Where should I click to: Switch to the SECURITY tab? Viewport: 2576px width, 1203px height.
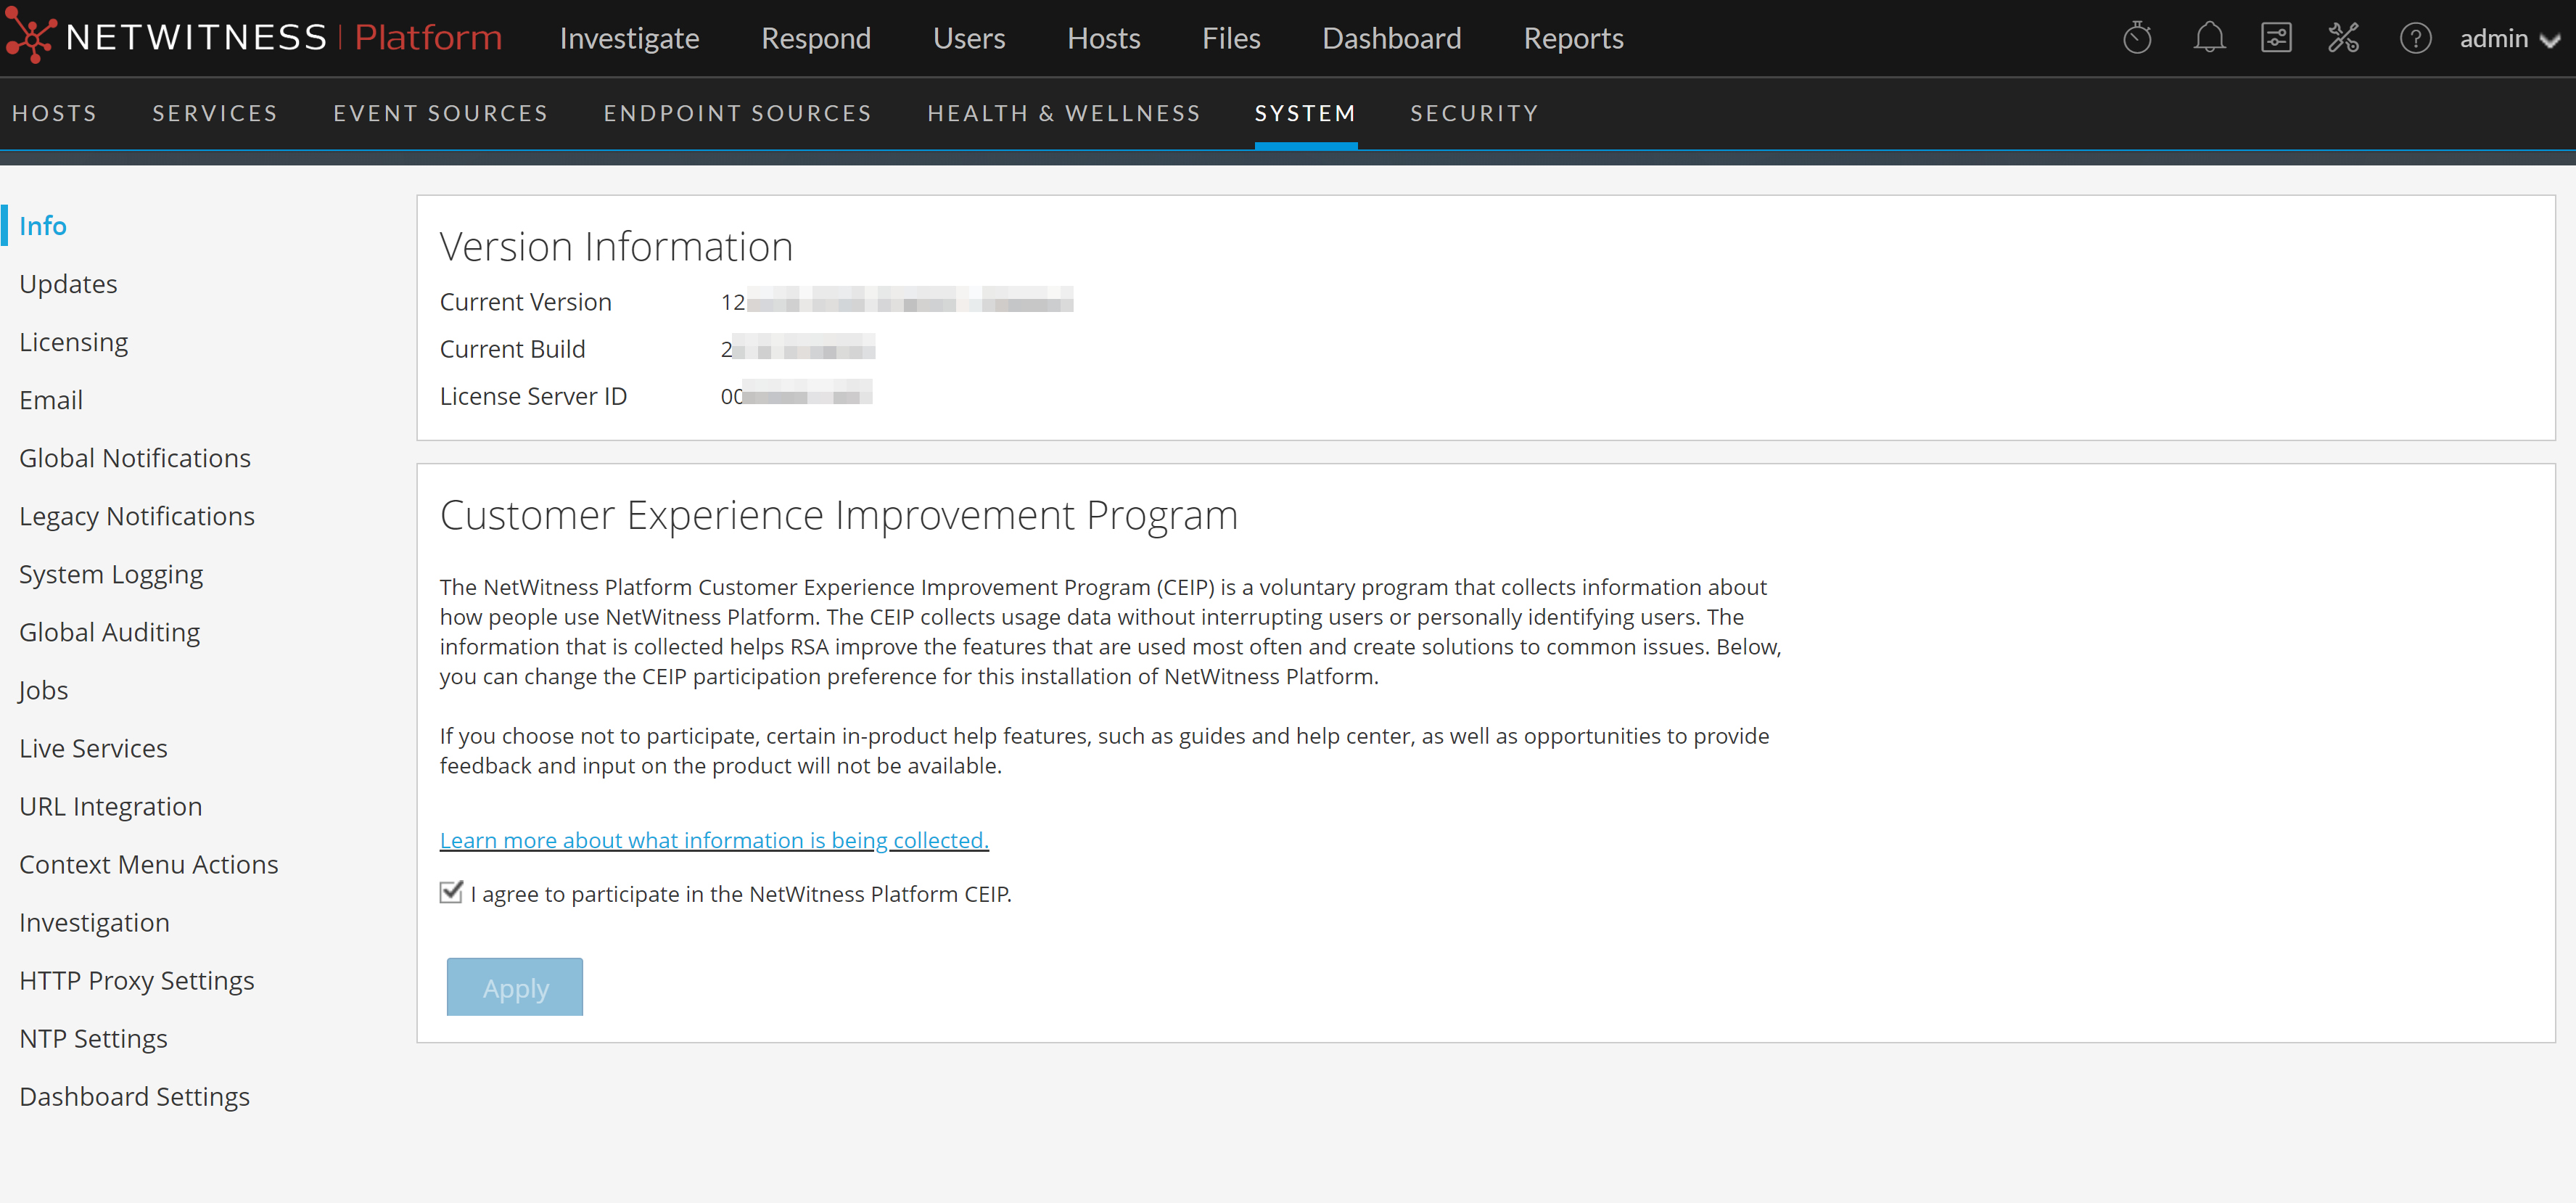(x=1474, y=113)
